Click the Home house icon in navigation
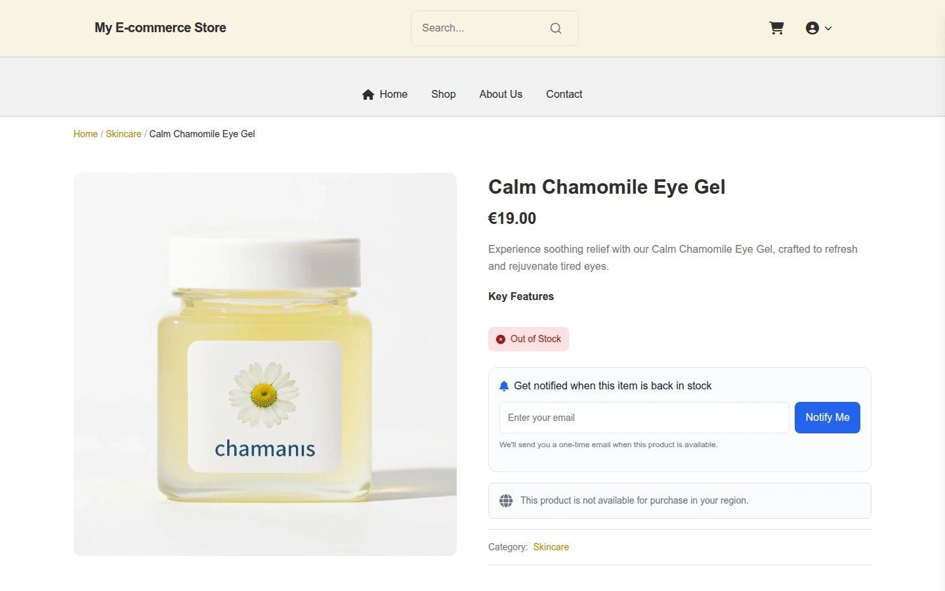 coord(368,95)
